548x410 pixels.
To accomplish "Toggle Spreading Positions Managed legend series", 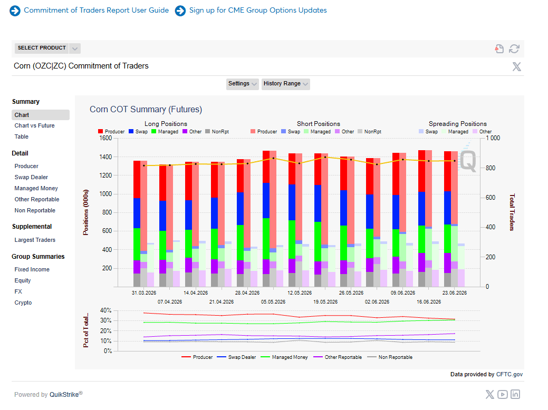I will (455, 132).
